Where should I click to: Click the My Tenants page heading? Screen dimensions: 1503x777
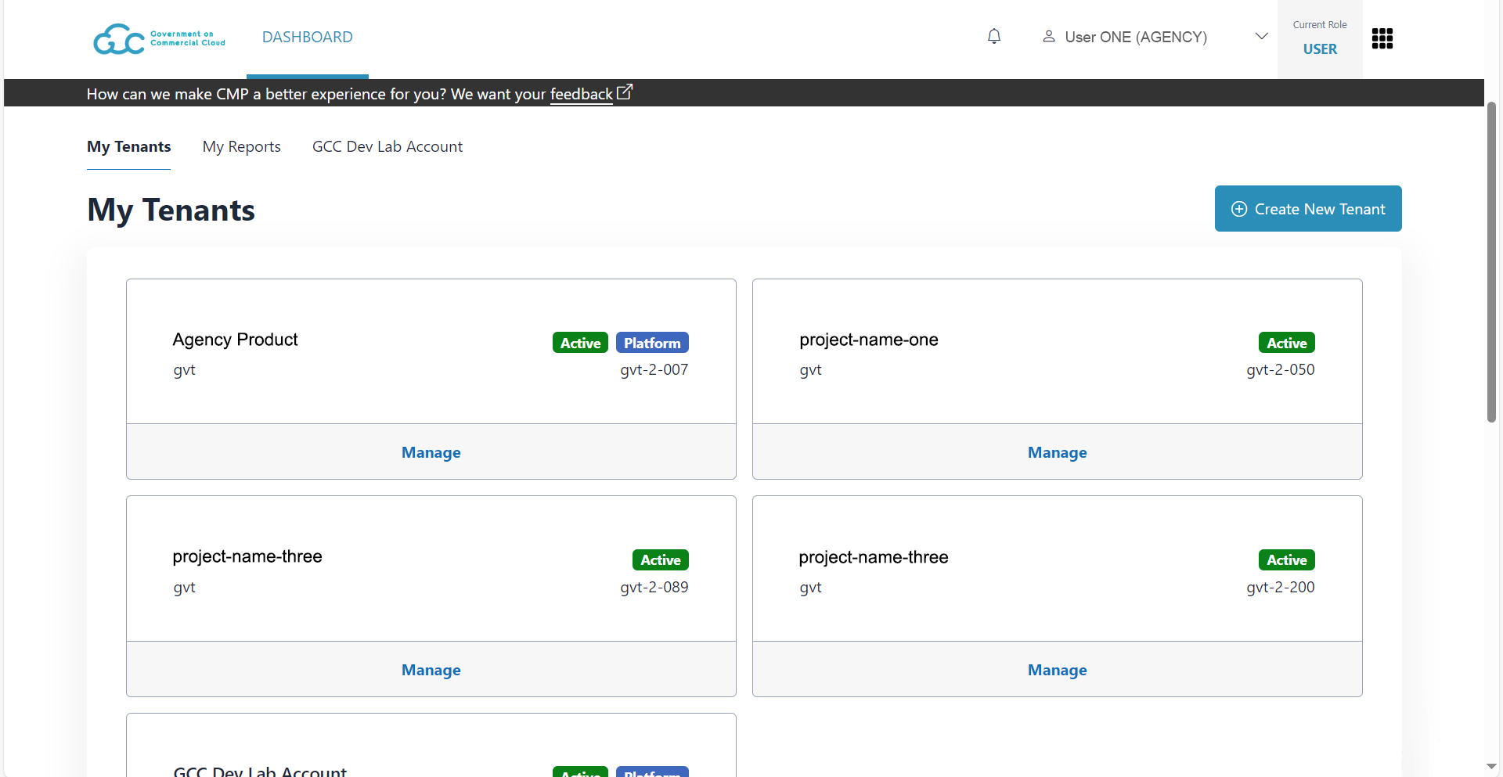pyautogui.click(x=171, y=210)
